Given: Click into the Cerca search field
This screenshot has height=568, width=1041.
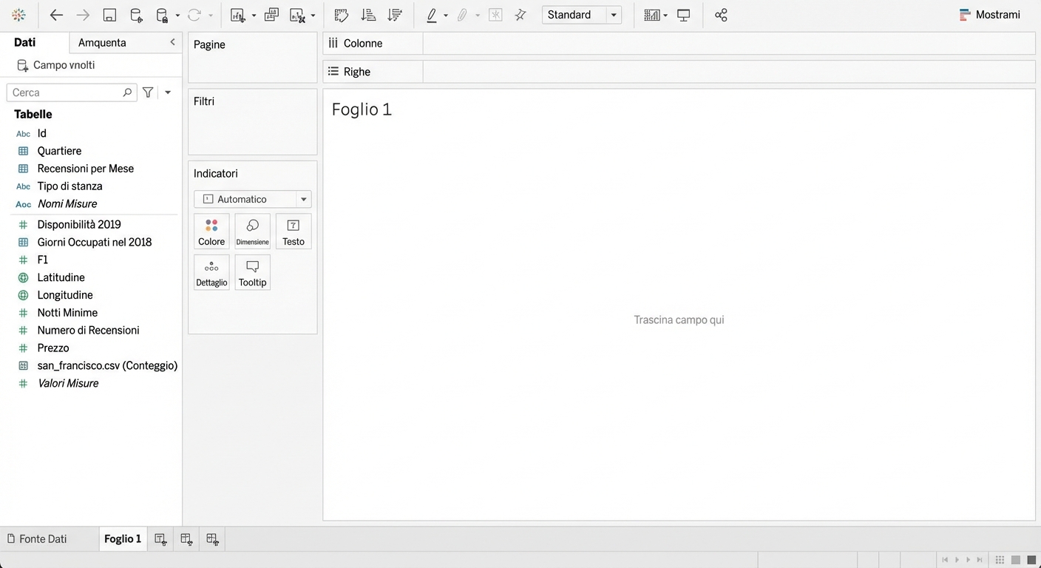Looking at the screenshot, I should click(x=65, y=92).
